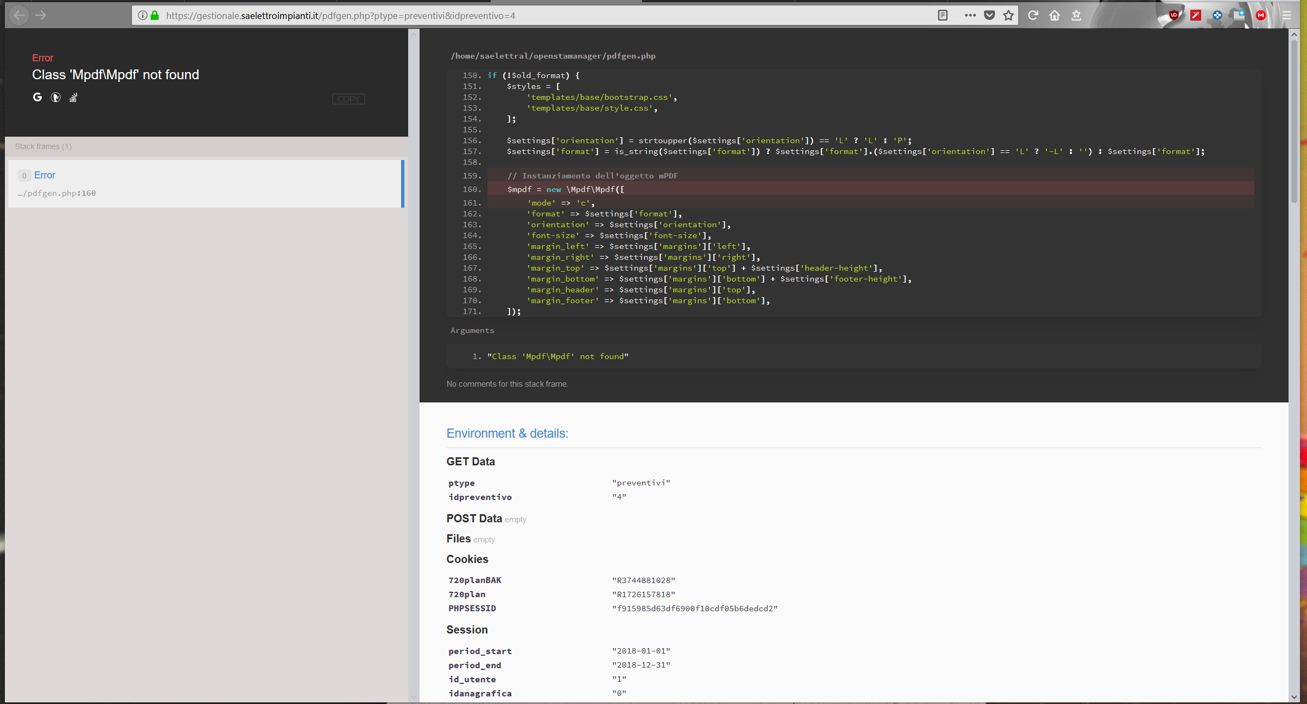Open the More actions ellipsis menu

tap(970, 15)
